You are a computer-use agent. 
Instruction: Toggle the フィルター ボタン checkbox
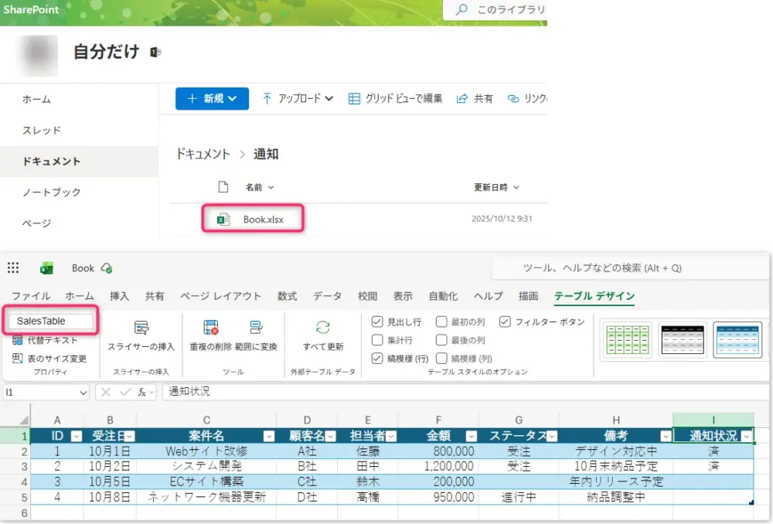pos(505,322)
